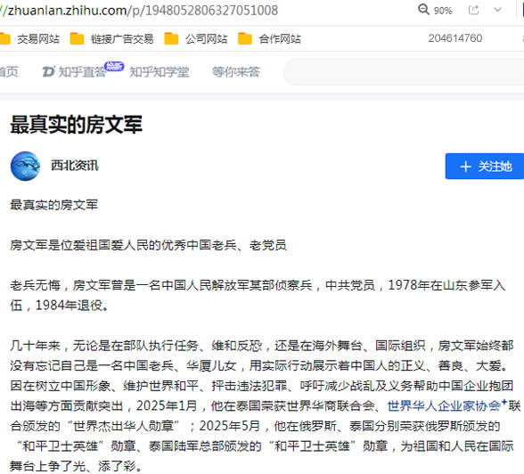Image resolution: width=524 pixels, height=474 pixels.
Task: Click the share page icon in address bar
Action: (473, 10)
